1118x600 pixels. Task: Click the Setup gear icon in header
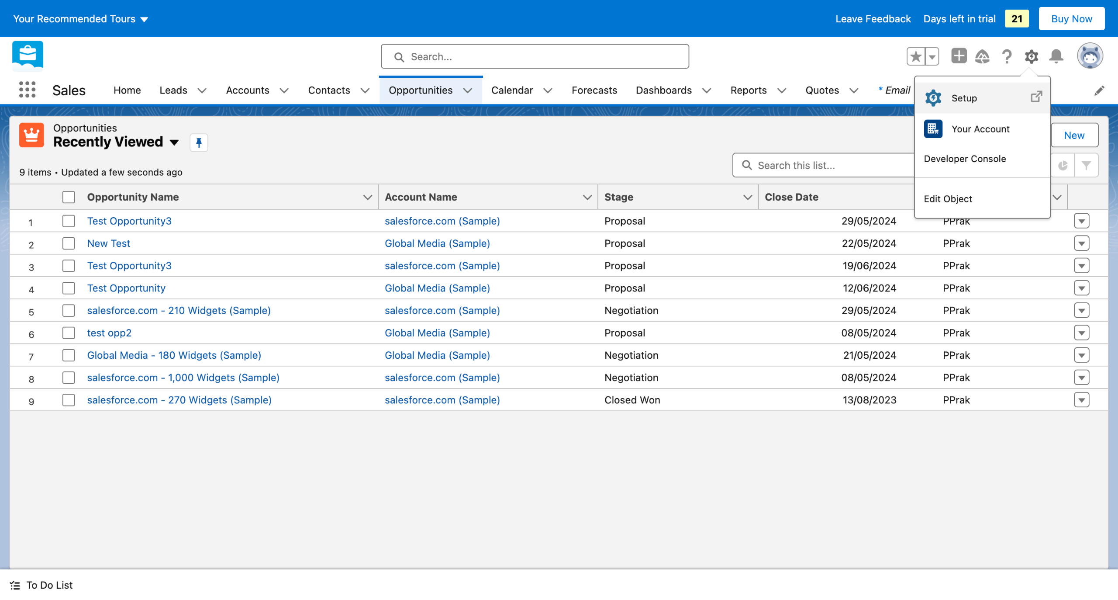point(1032,56)
